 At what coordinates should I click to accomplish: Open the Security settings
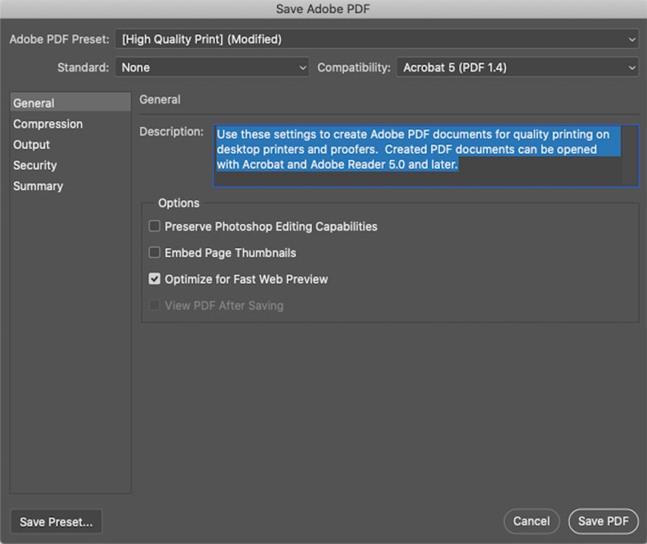coord(70,165)
